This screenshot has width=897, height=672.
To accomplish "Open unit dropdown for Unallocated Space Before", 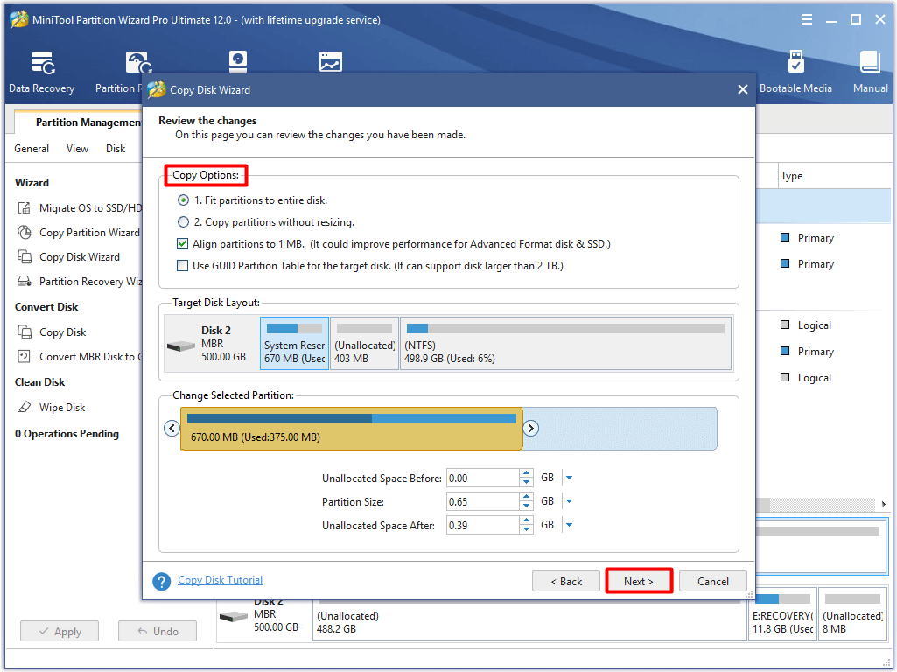I will coord(569,478).
